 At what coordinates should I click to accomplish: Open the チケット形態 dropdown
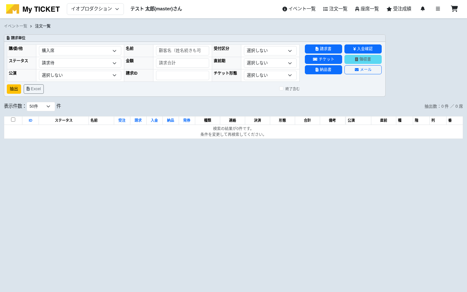point(270,75)
